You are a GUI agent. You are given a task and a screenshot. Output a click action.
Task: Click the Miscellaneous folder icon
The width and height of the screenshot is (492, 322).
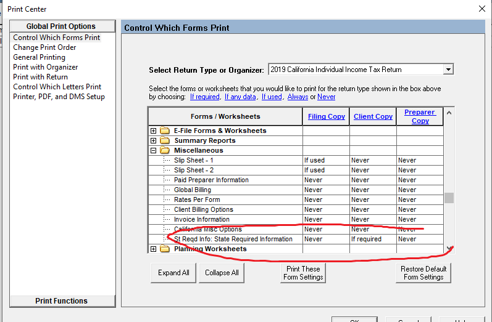pyautogui.click(x=164, y=150)
